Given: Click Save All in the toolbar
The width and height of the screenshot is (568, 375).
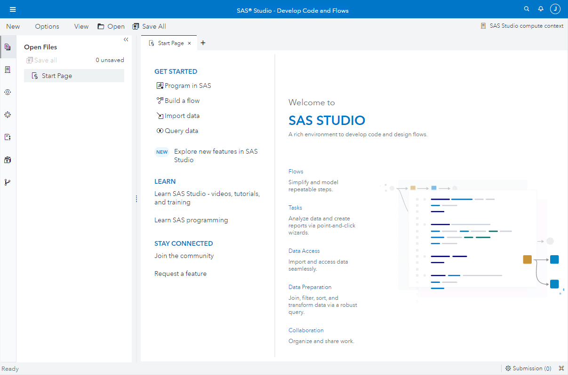Looking at the screenshot, I should [149, 26].
